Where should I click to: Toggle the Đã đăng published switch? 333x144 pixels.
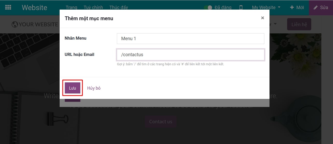click(x=208, y=8)
